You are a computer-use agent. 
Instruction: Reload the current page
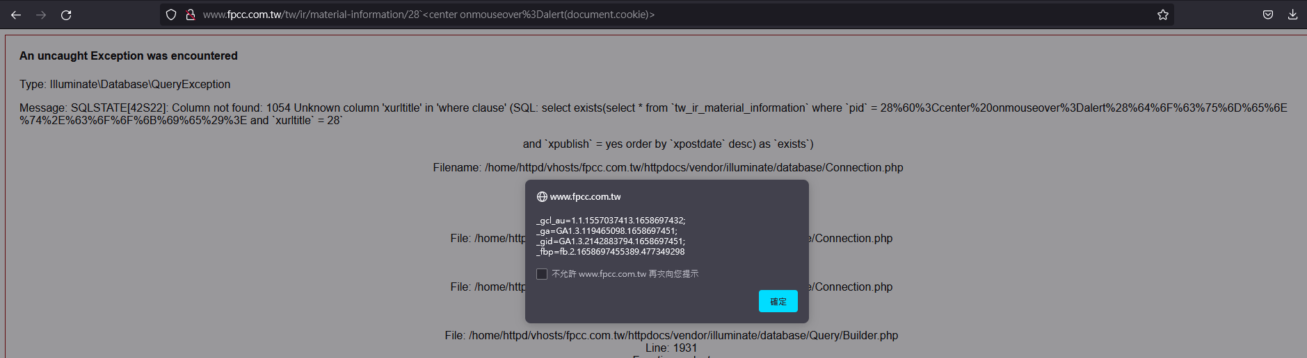[x=66, y=15]
